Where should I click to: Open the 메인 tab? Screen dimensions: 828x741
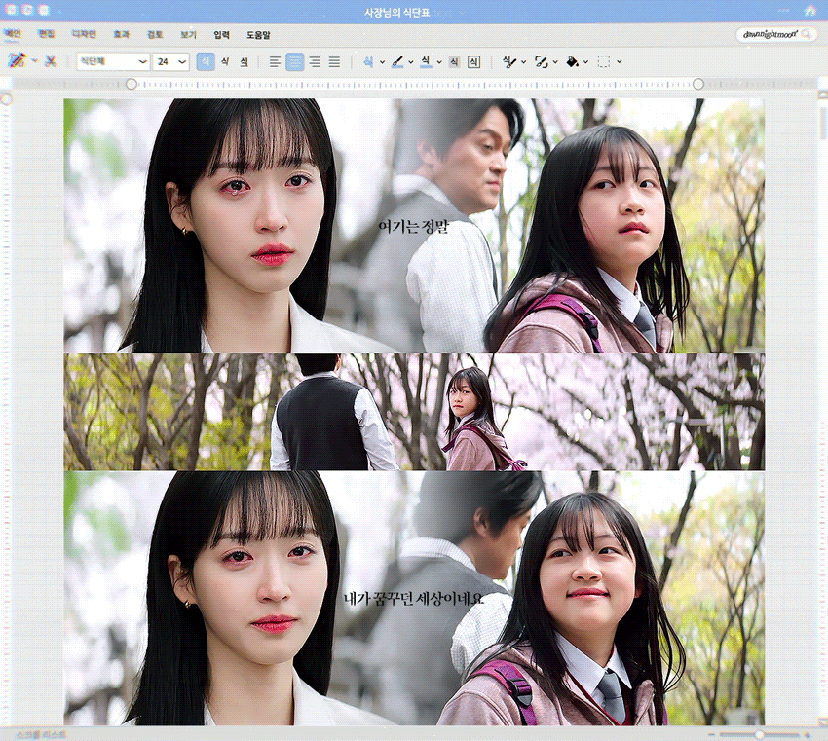click(12, 34)
